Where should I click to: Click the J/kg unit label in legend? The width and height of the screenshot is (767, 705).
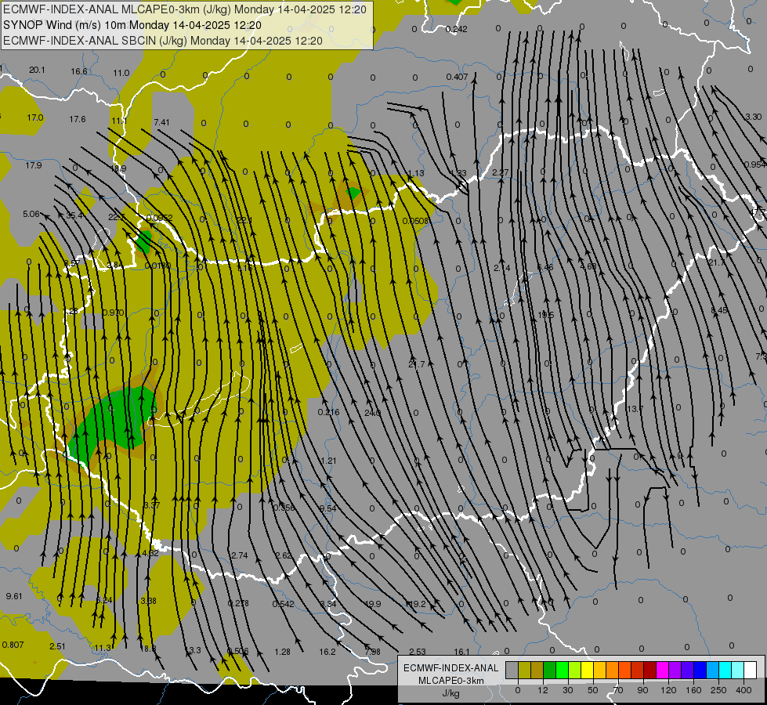pos(450,693)
